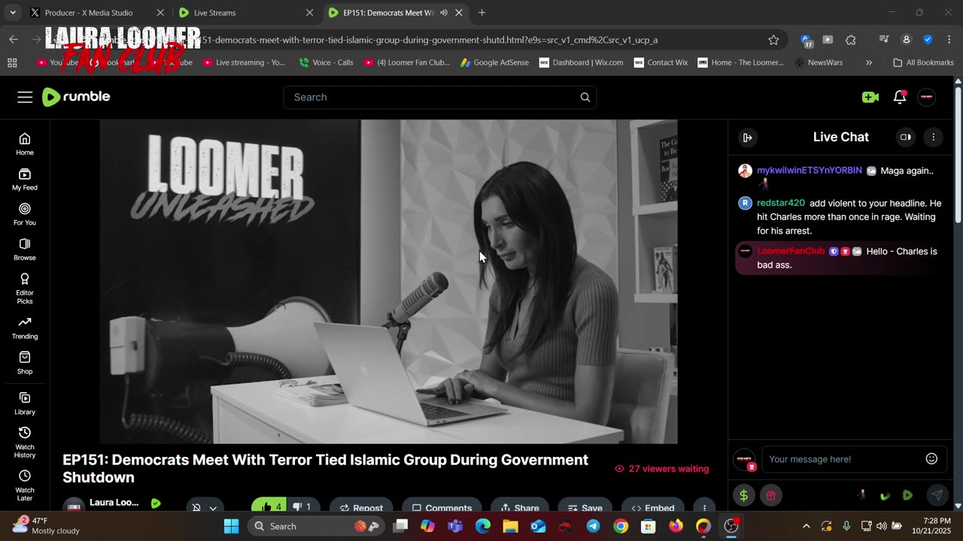
Task: Expand the browser tab search dropdown
Action: coord(13,13)
